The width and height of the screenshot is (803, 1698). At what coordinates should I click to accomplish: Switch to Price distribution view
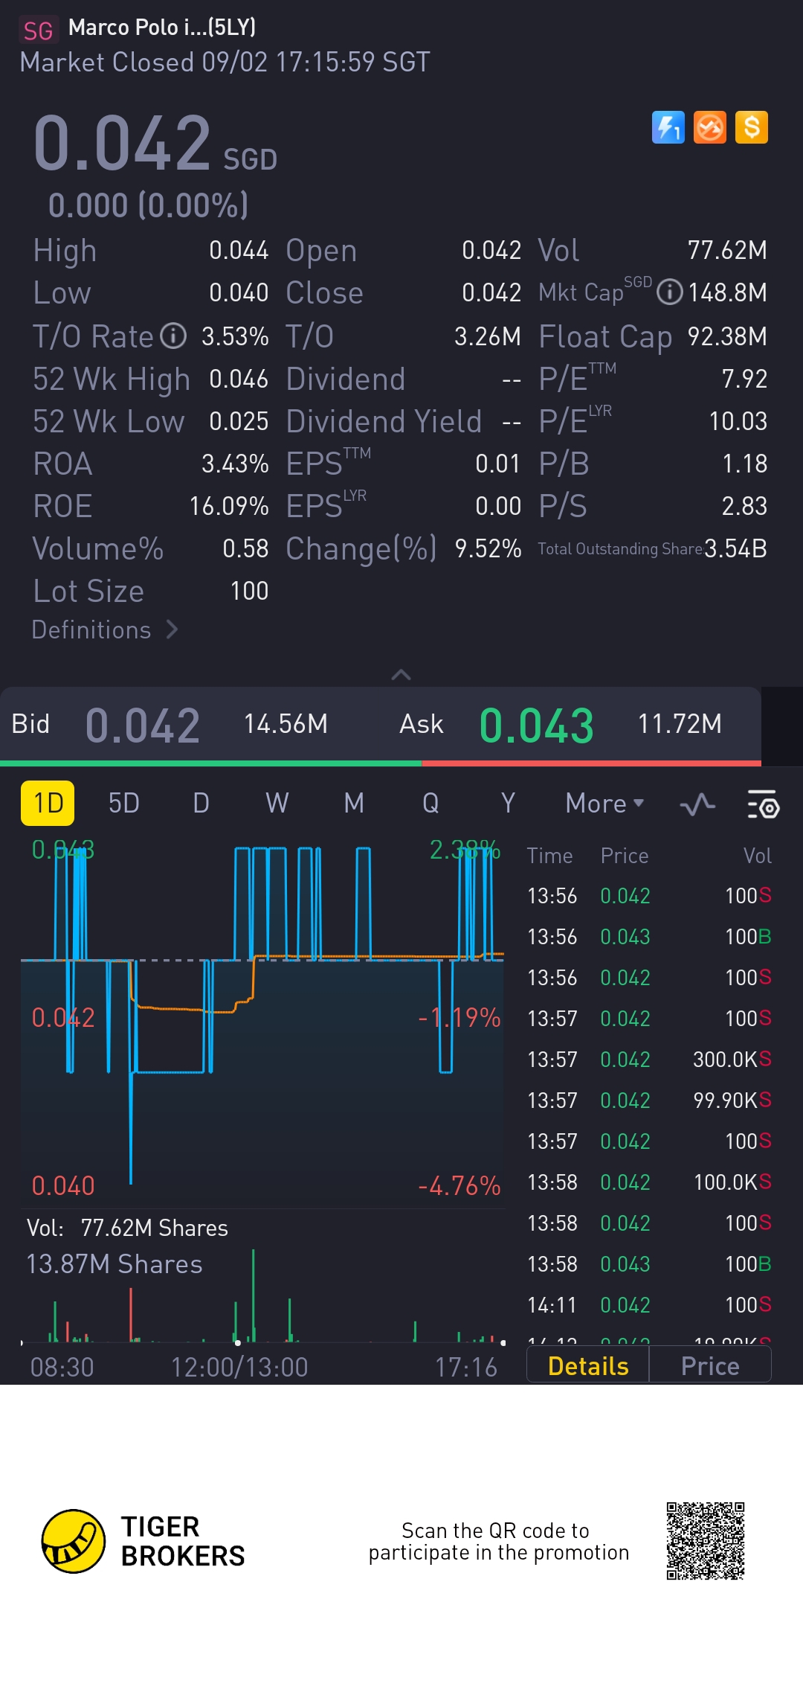pos(710,1366)
